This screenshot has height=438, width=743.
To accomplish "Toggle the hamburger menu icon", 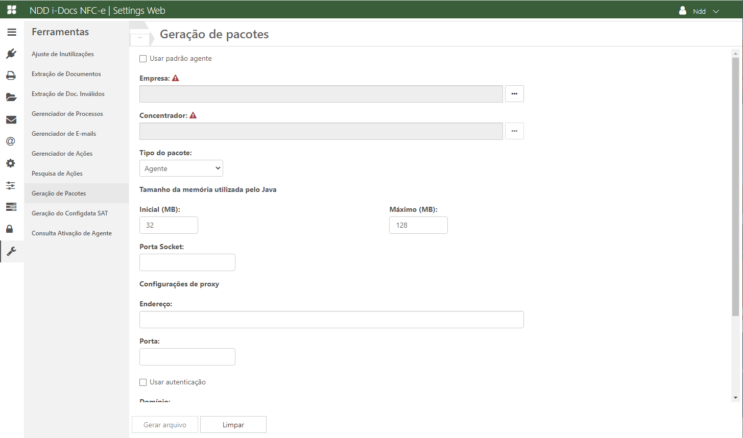I will [11, 32].
